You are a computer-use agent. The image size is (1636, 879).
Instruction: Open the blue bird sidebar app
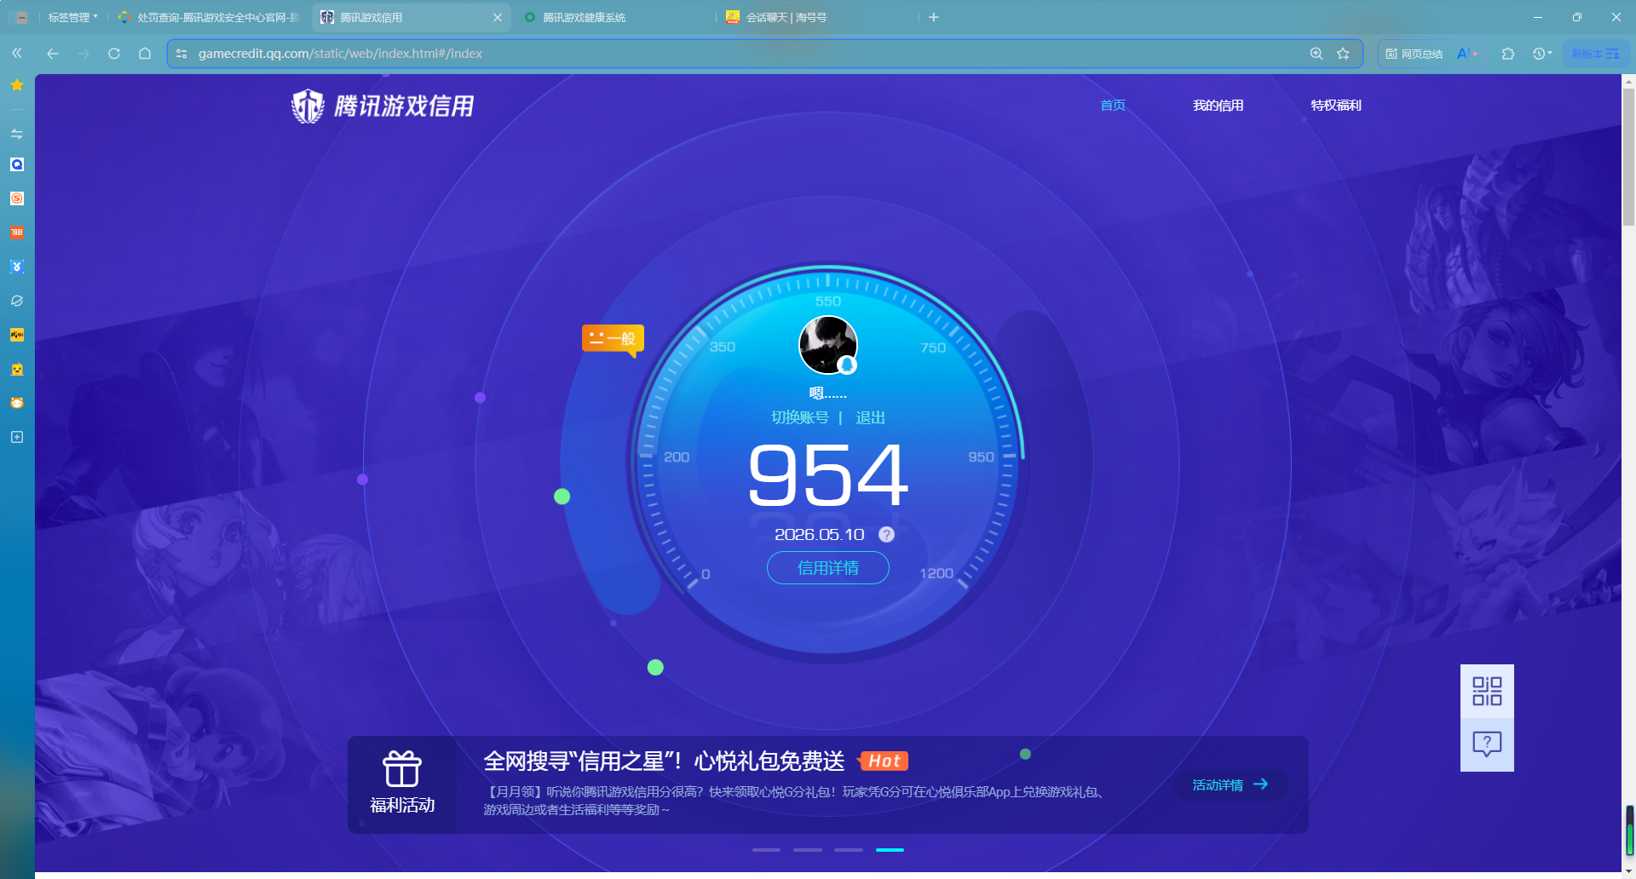coord(17,267)
